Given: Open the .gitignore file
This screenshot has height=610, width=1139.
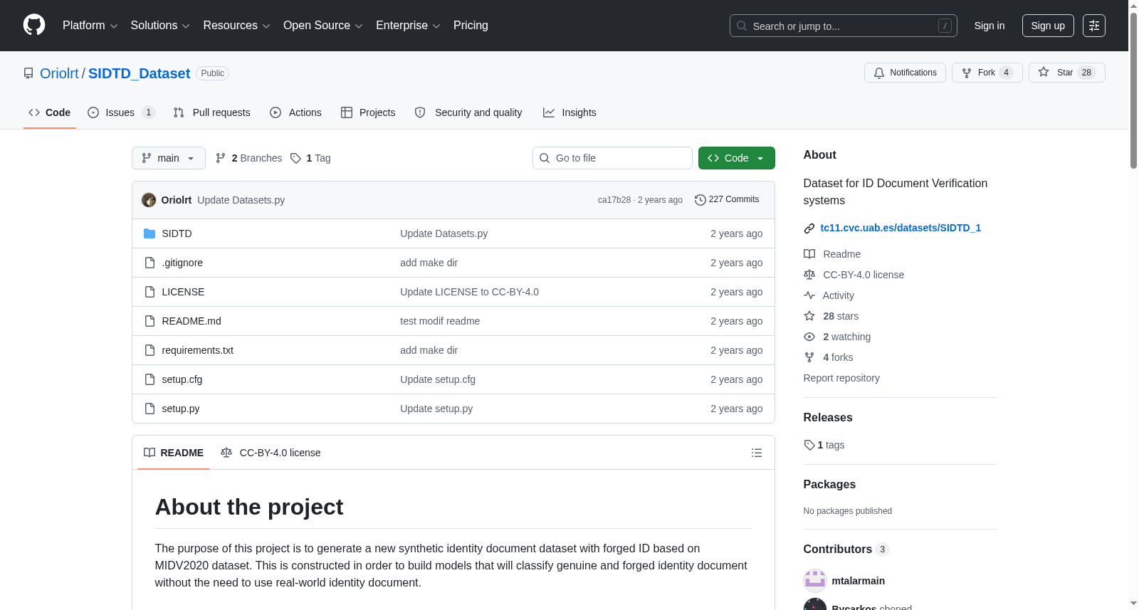Looking at the screenshot, I should click(x=182, y=263).
